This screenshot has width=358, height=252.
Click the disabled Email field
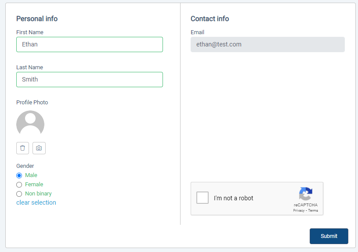click(x=268, y=44)
